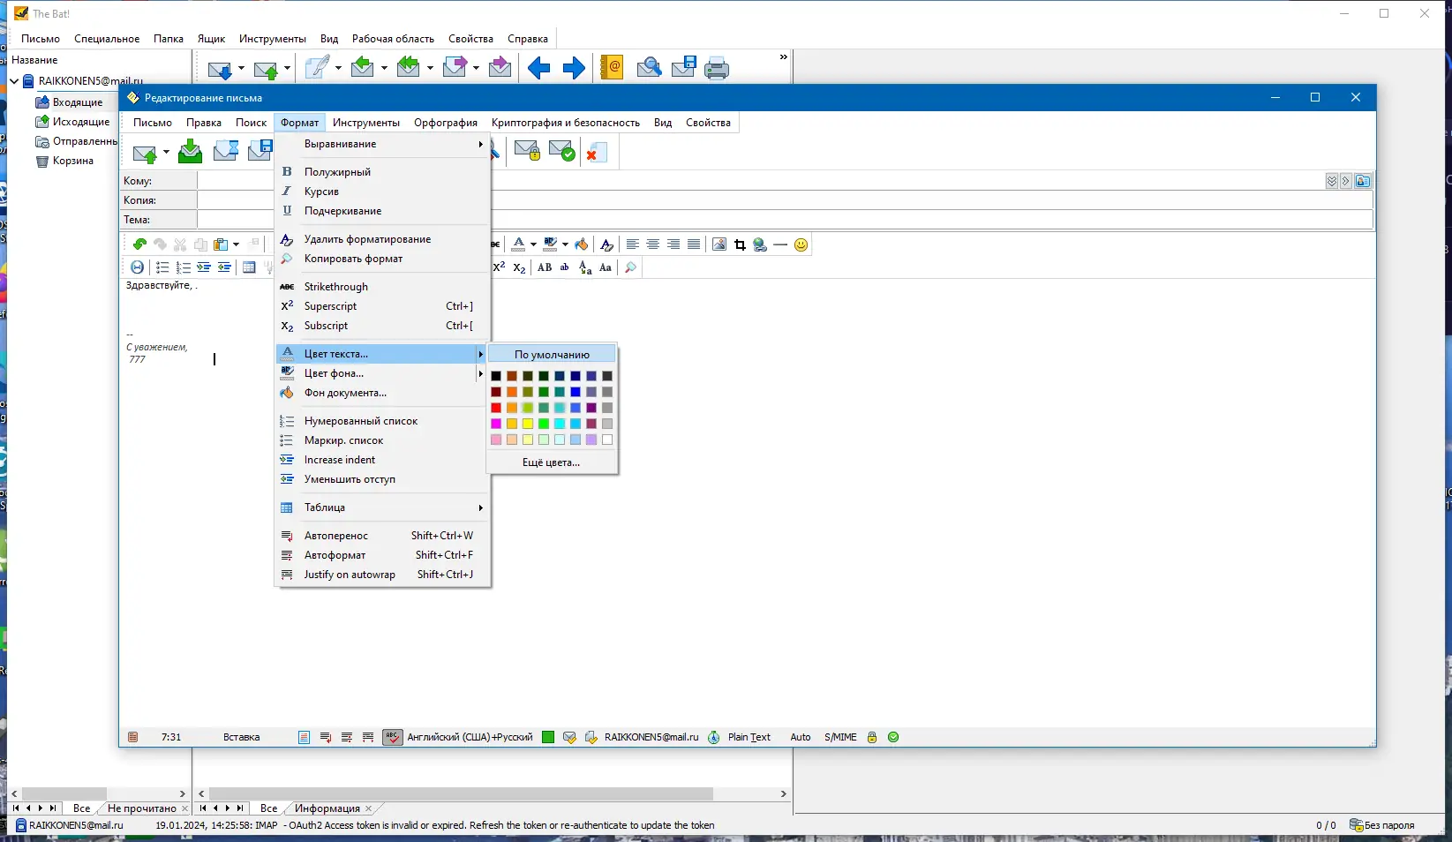This screenshot has height=842, width=1452.
Task: Click the encrypt message padlock envelope icon
Action: tap(528, 151)
